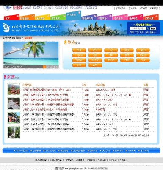This screenshot has height=170, width=163.
Task: Click the search button beside the search field
Action: pos(153,28)
